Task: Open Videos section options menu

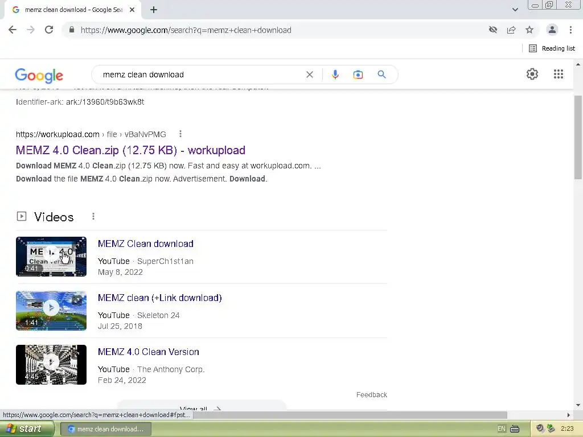Action: click(x=93, y=216)
